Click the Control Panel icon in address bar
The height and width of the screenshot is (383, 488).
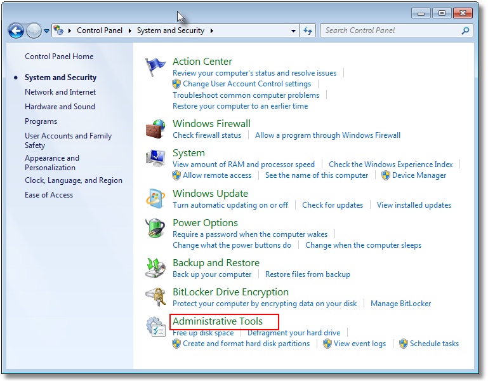click(x=58, y=30)
